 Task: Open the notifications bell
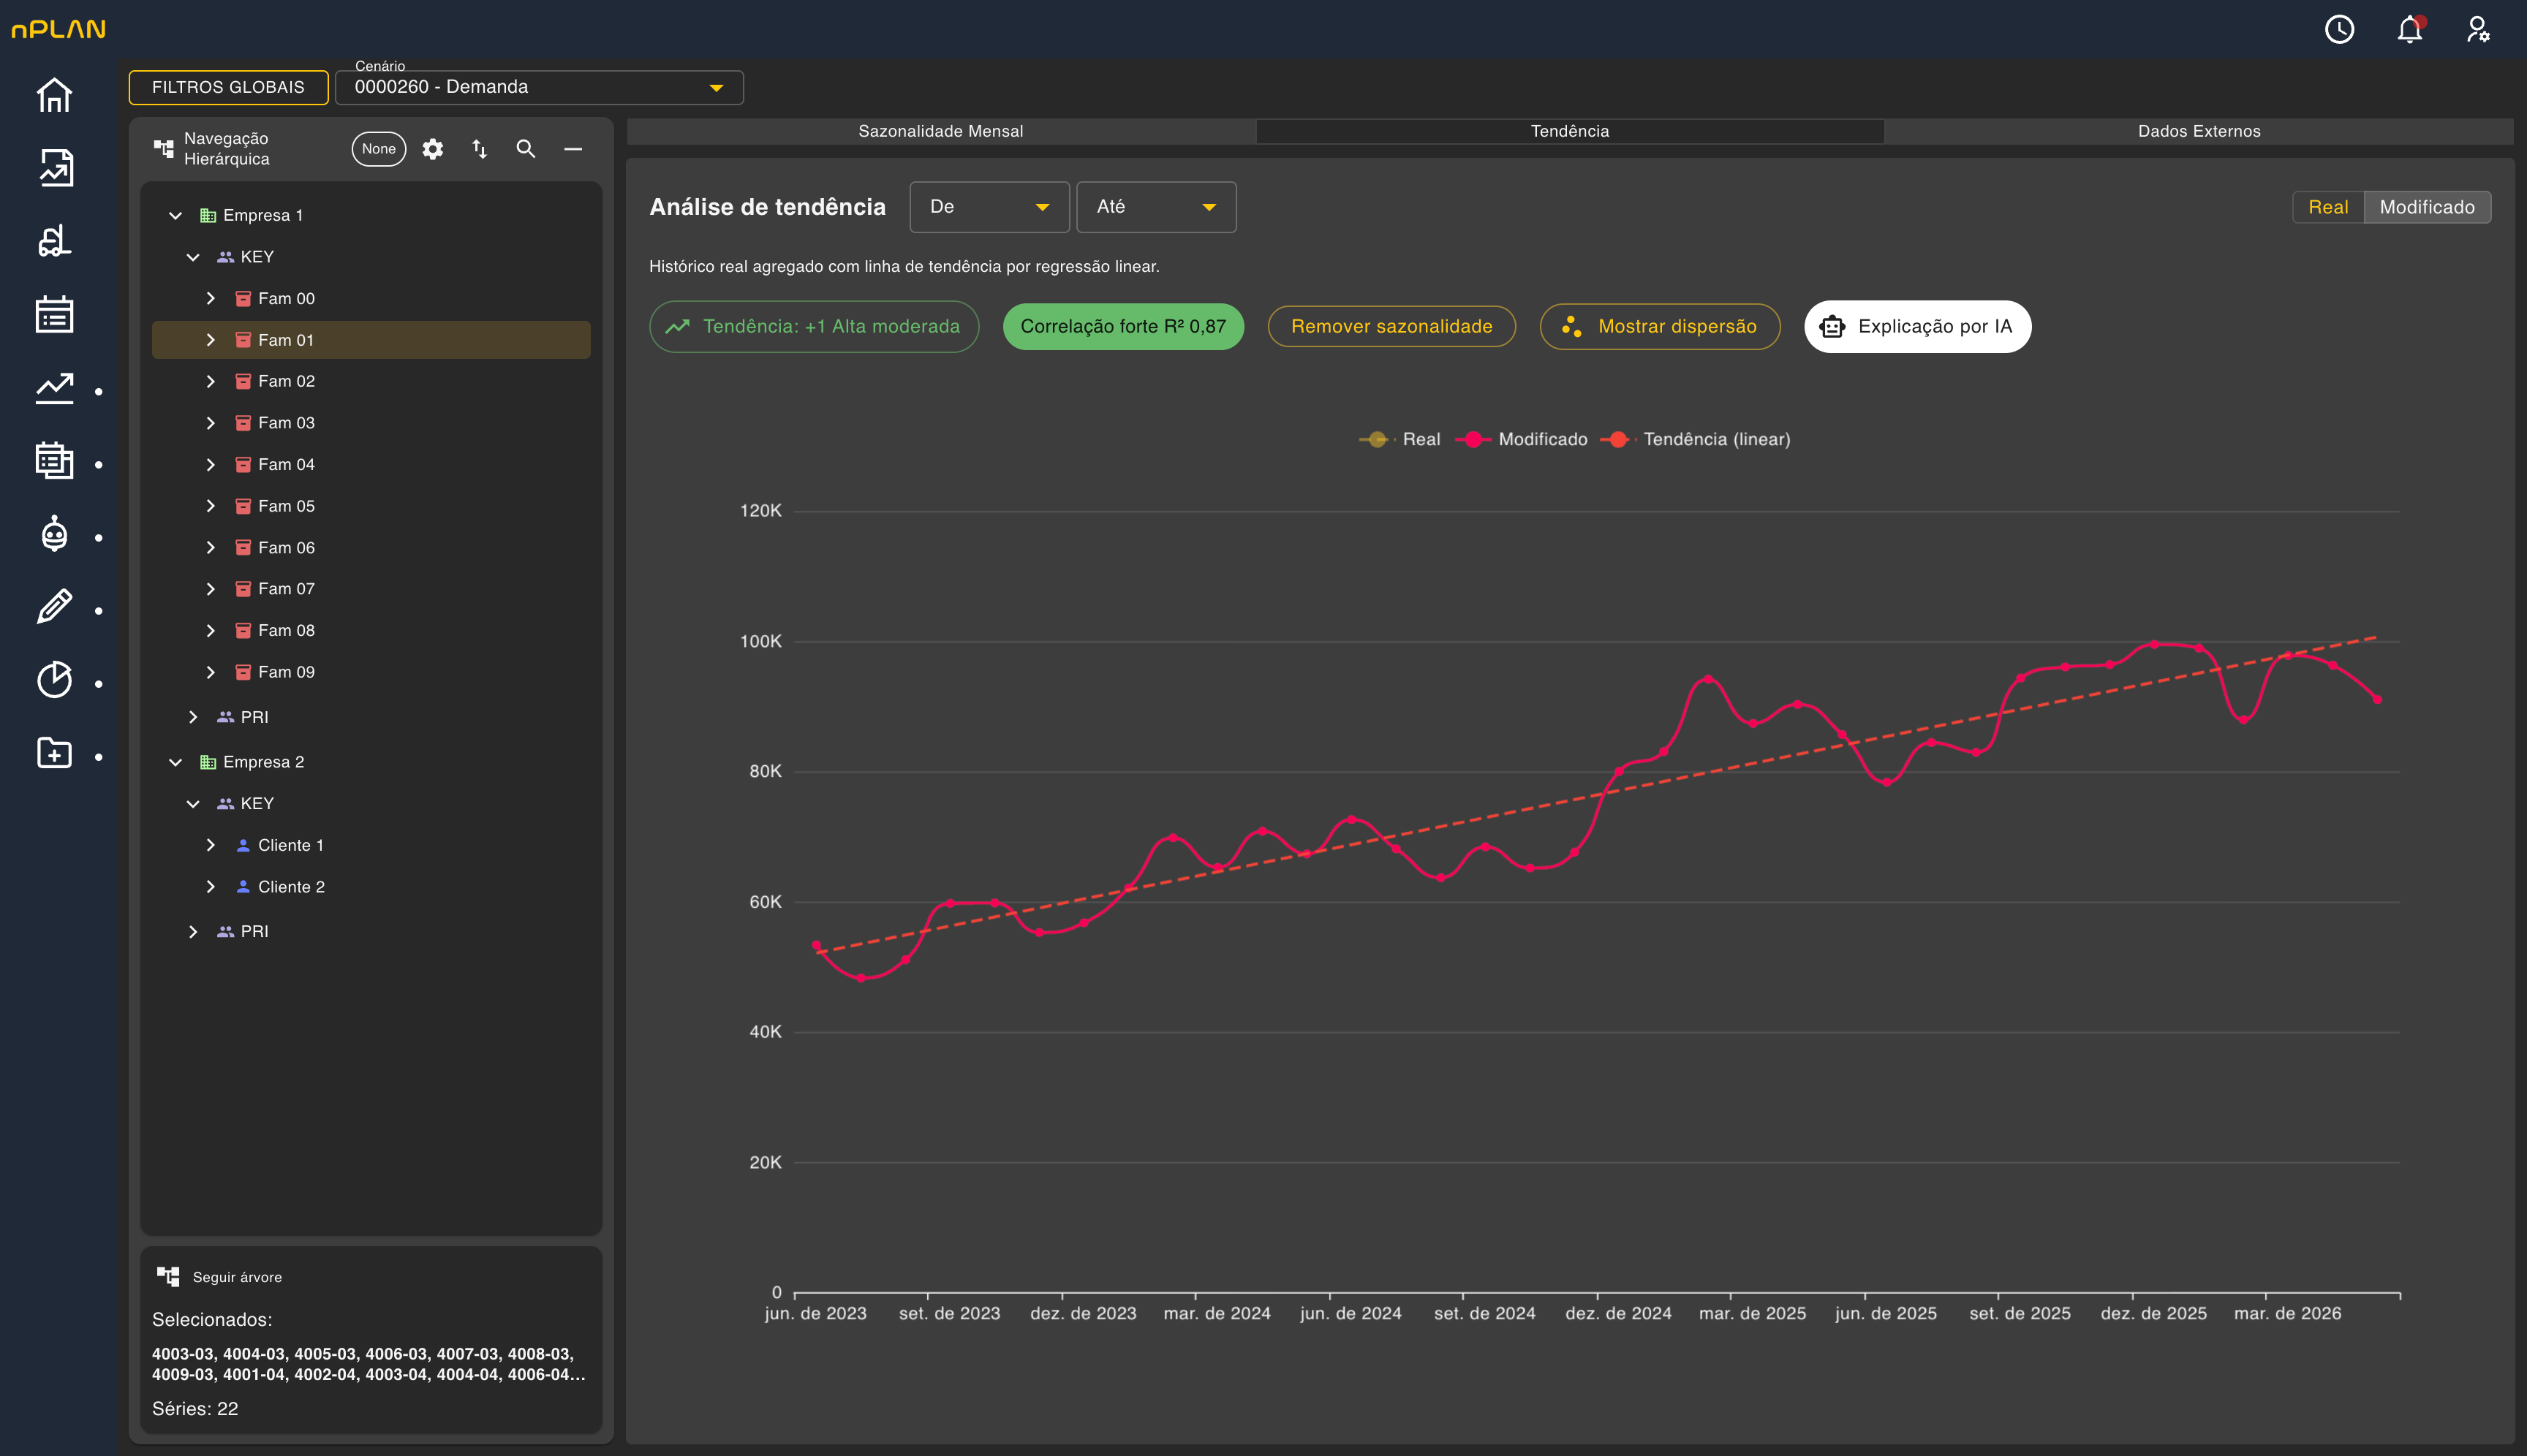tap(2410, 29)
